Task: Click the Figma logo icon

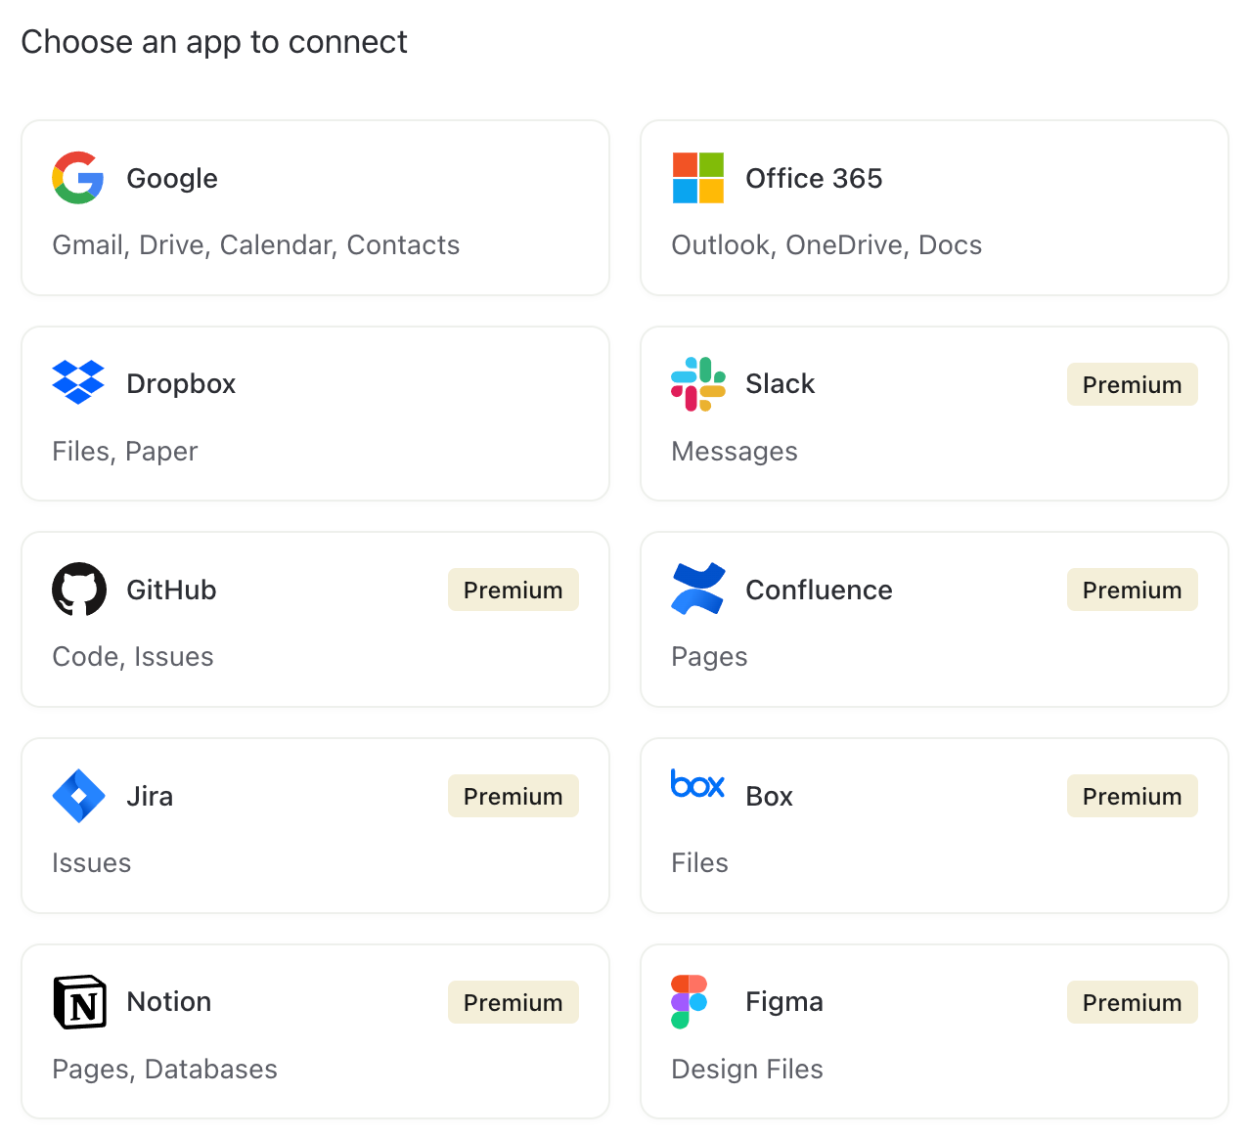Action: click(688, 1001)
